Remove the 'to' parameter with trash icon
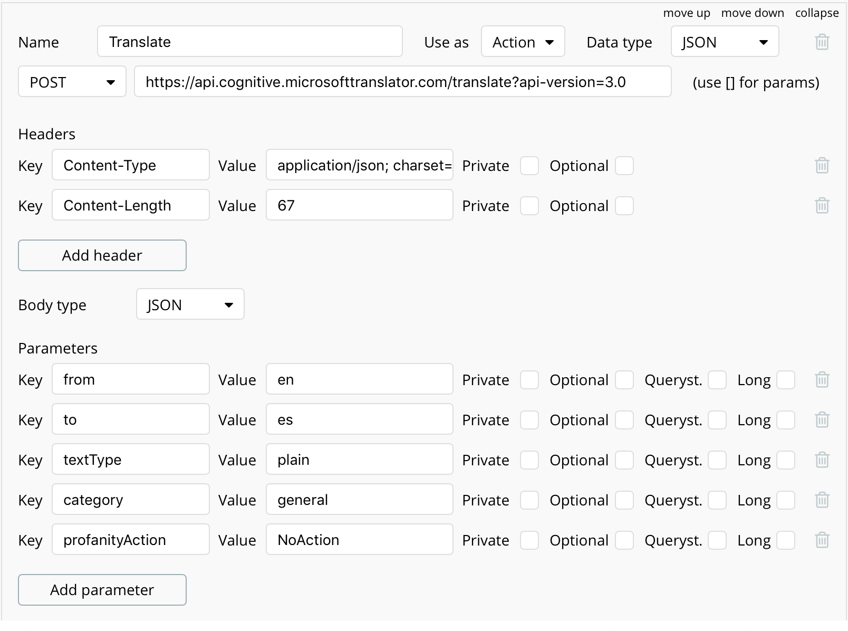The width and height of the screenshot is (848, 631). [x=822, y=420]
